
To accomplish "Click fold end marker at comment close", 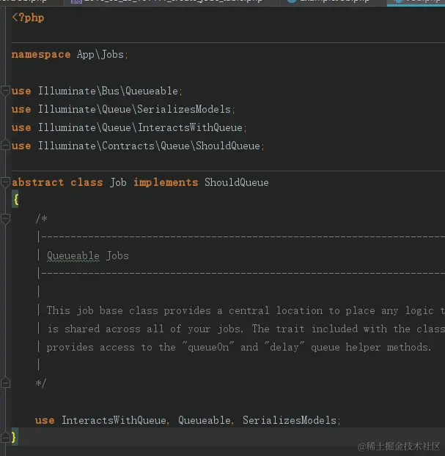I will coord(5,382).
